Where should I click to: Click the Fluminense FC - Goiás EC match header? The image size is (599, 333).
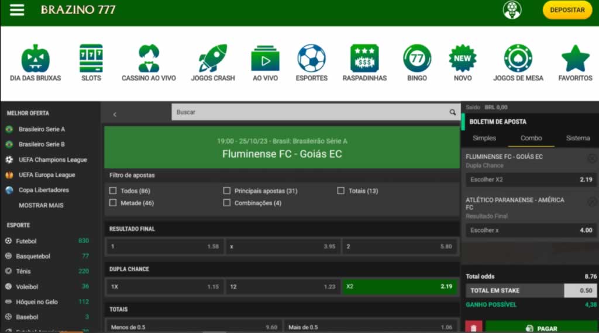282,148
